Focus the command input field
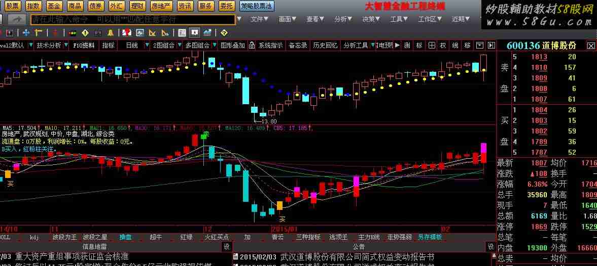The width and height of the screenshot is (597, 266). (133, 19)
